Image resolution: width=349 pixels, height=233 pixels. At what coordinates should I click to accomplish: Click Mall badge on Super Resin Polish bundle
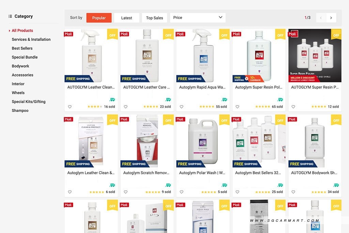tap(293, 34)
